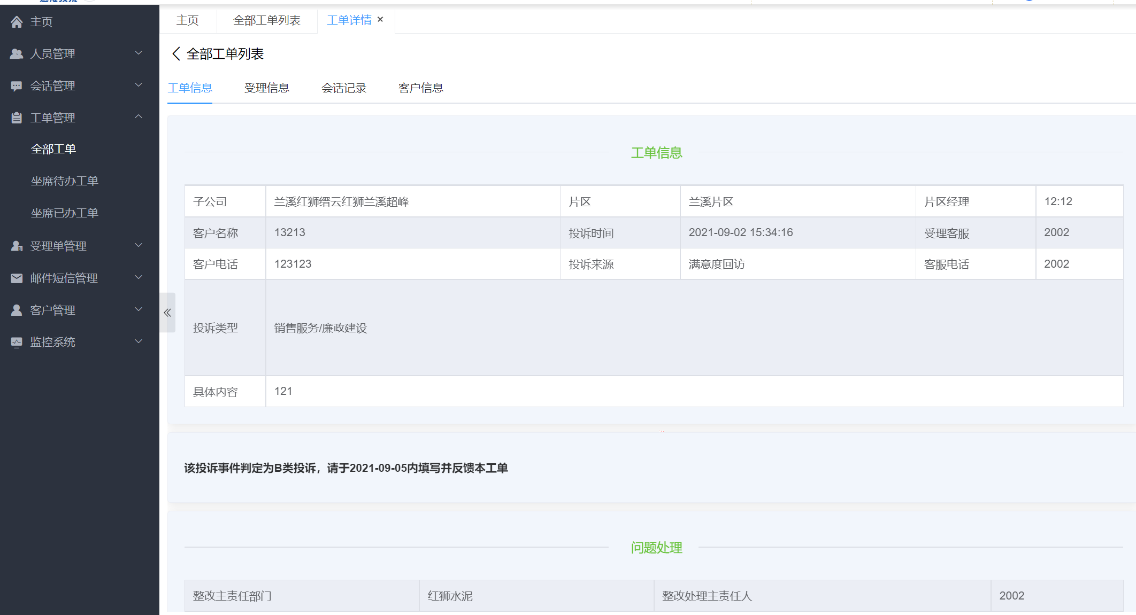The height and width of the screenshot is (615, 1136).
Task: Open 坐席已办工单 submenu item
Action: [64, 213]
